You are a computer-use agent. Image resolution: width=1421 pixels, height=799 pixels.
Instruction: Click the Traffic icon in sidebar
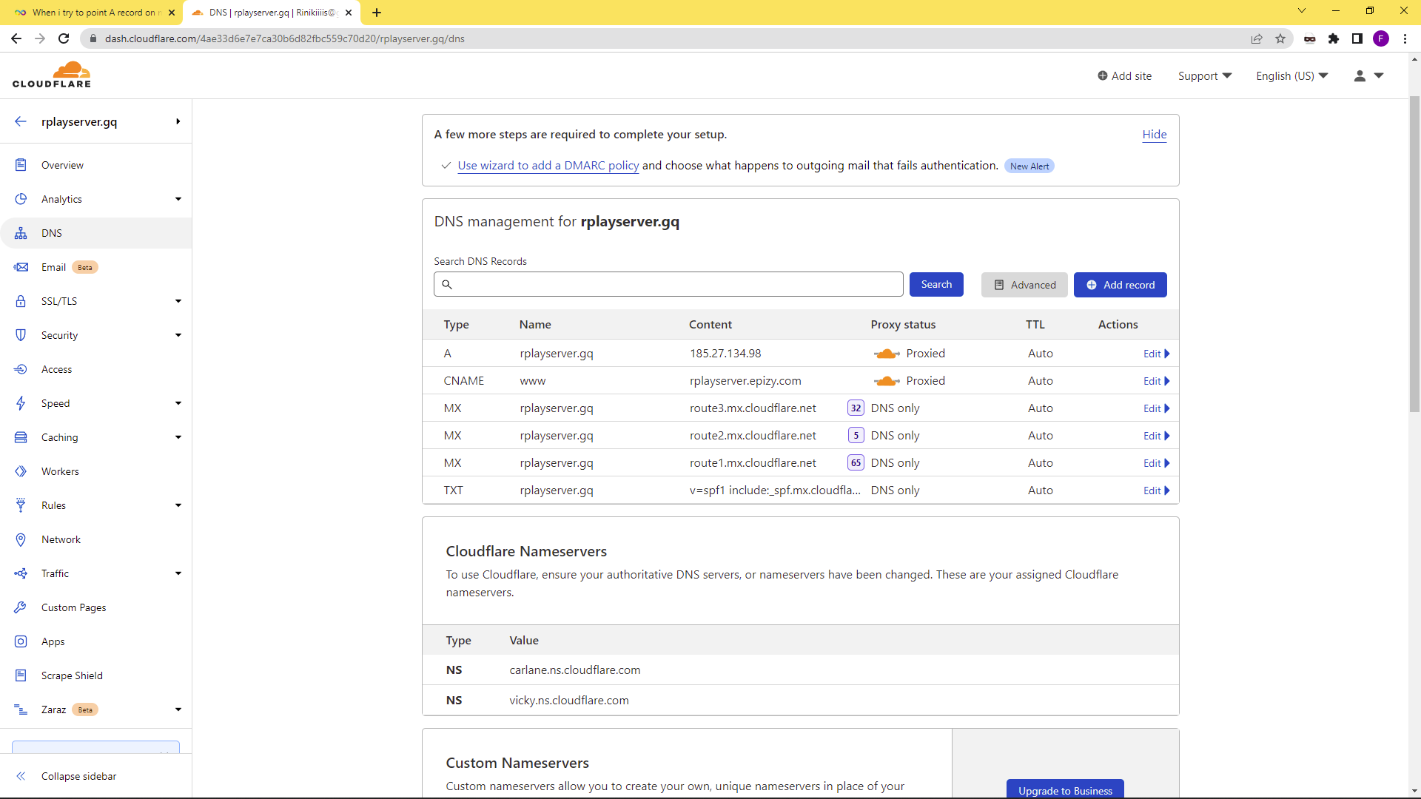click(21, 573)
